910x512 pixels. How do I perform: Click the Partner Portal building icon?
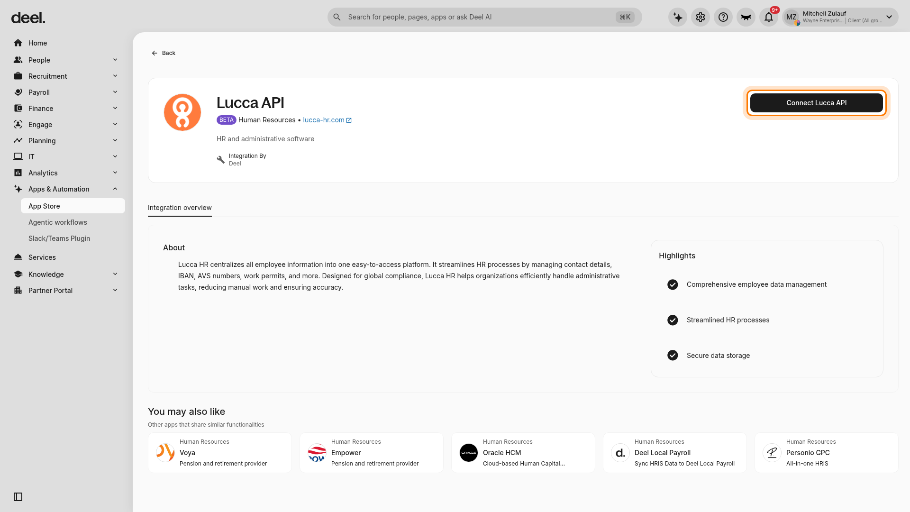(x=18, y=291)
